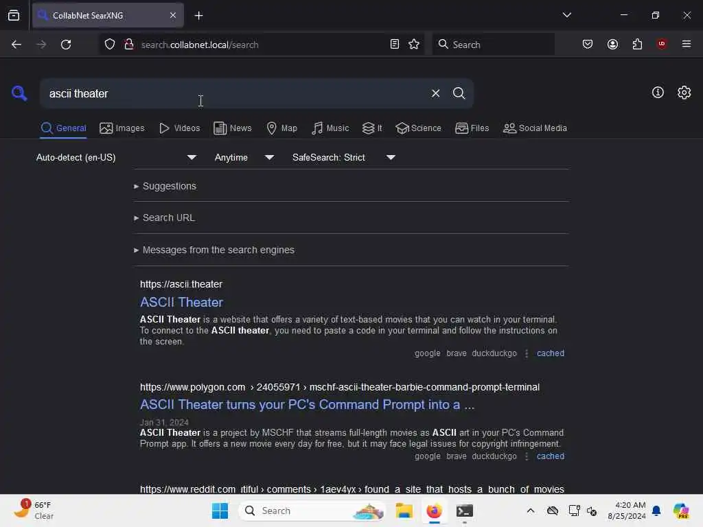703x527 pixels.
Task: Click the uBlock Origin icon
Action: click(x=661, y=44)
